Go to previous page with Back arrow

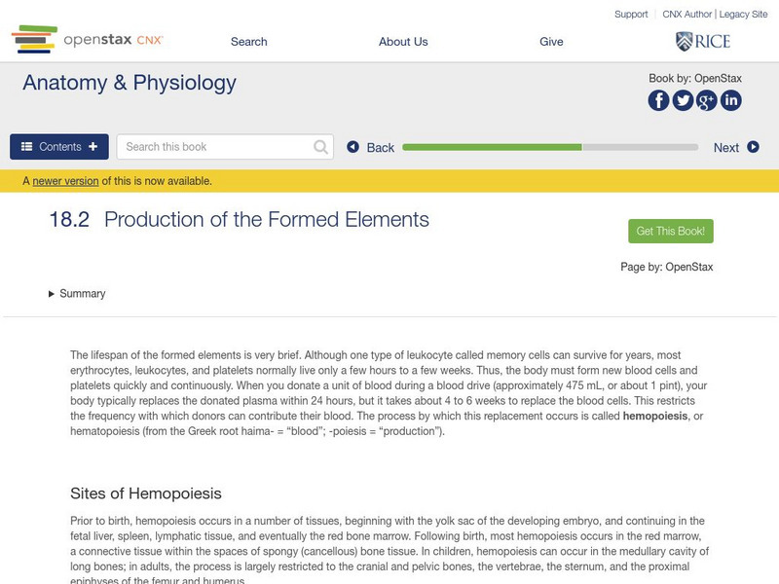coord(371,147)
